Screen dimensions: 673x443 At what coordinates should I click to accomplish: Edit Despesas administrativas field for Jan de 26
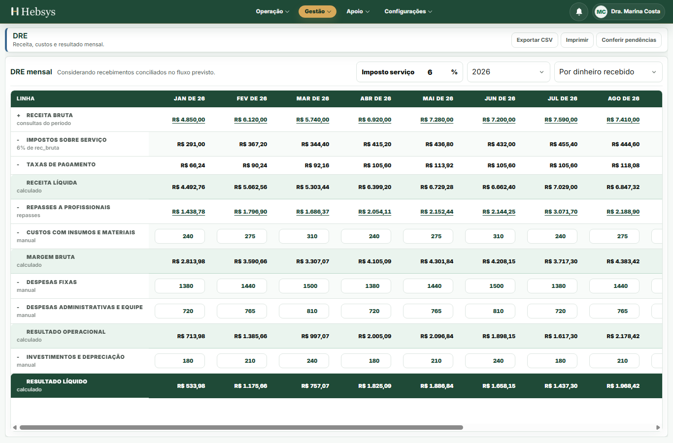tap(180, 311)
